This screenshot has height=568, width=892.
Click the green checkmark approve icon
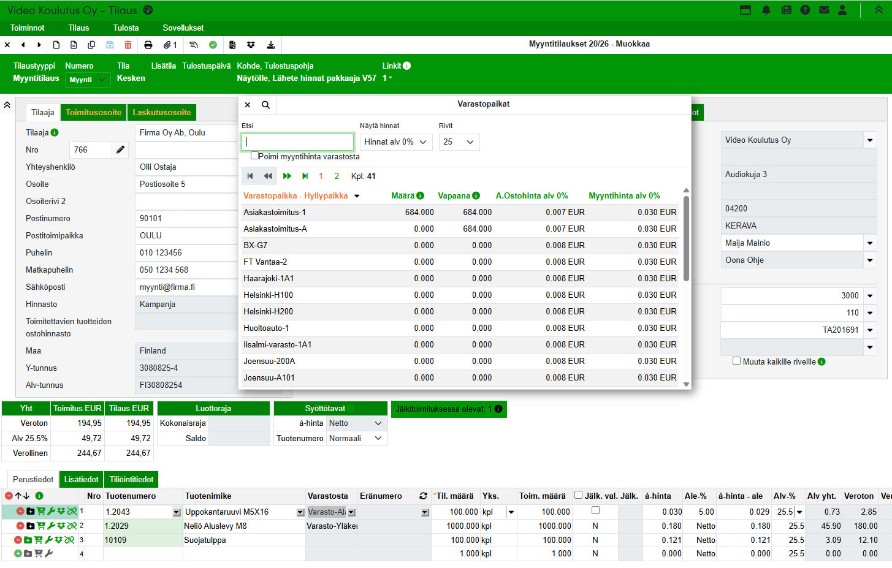tap(213, 45)
